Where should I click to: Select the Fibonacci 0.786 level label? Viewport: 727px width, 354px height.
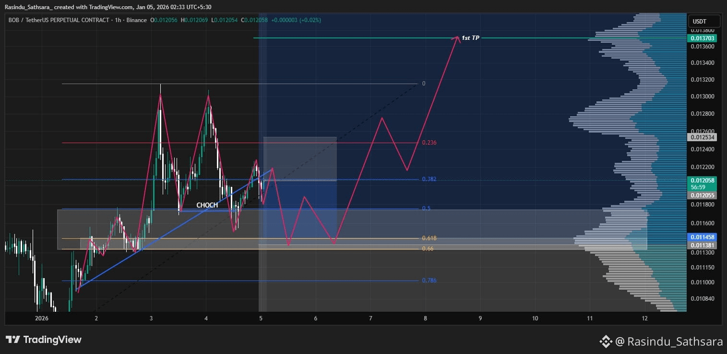(429, 281)
